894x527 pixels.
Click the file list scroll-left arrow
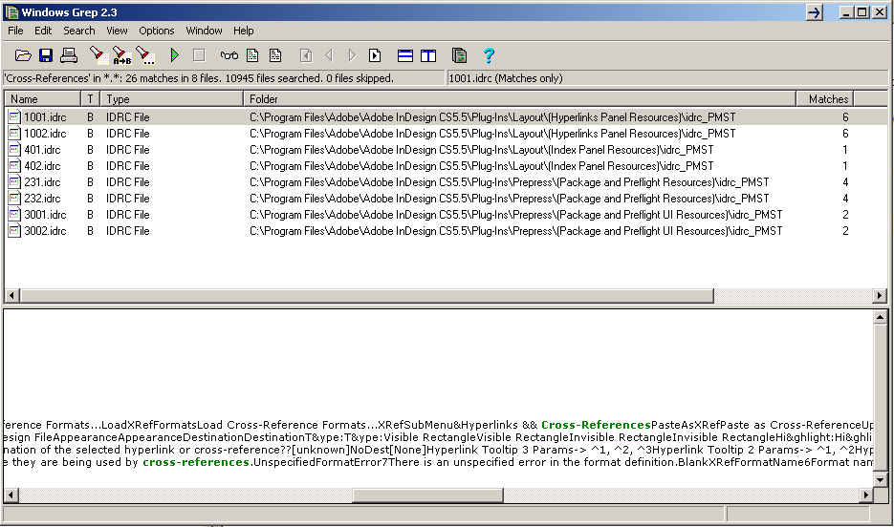coord(12,296)
